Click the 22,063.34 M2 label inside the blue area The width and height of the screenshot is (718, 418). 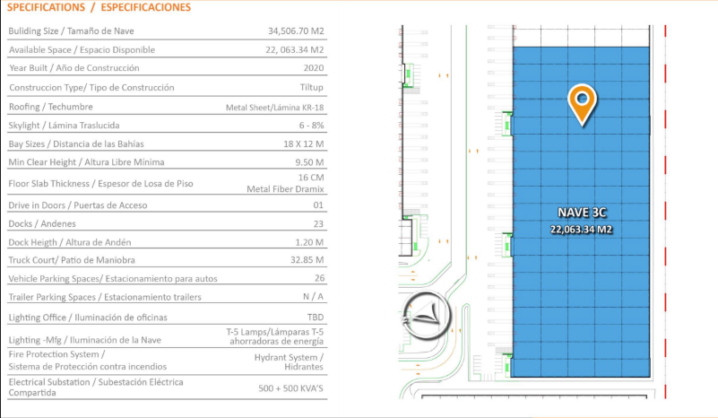point(581,229)
